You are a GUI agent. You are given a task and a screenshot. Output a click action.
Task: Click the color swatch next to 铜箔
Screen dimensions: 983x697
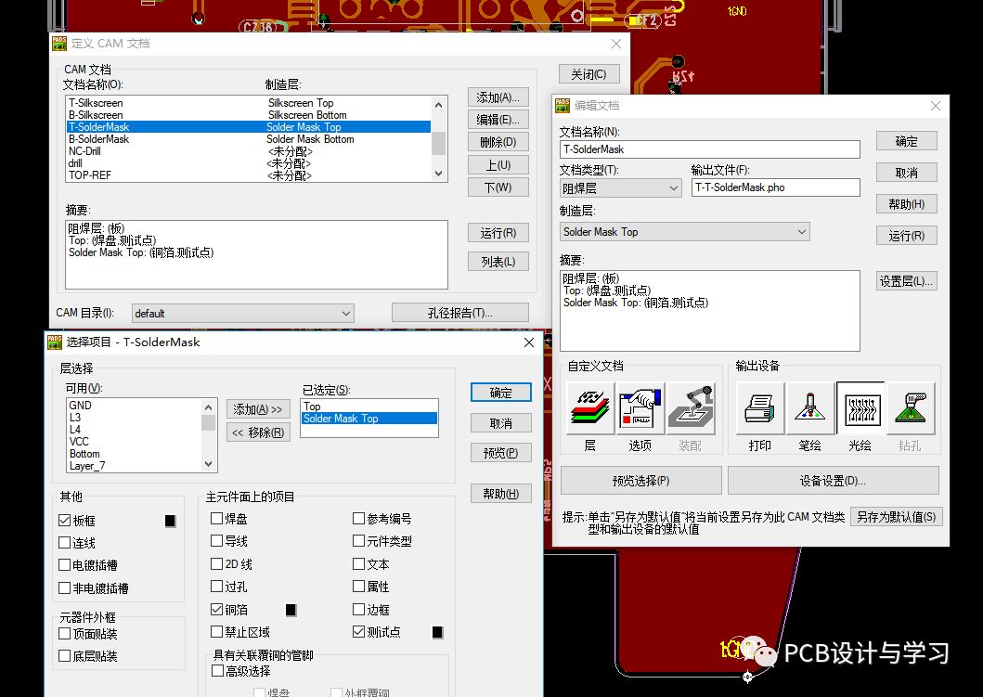[x=291, y=610]
